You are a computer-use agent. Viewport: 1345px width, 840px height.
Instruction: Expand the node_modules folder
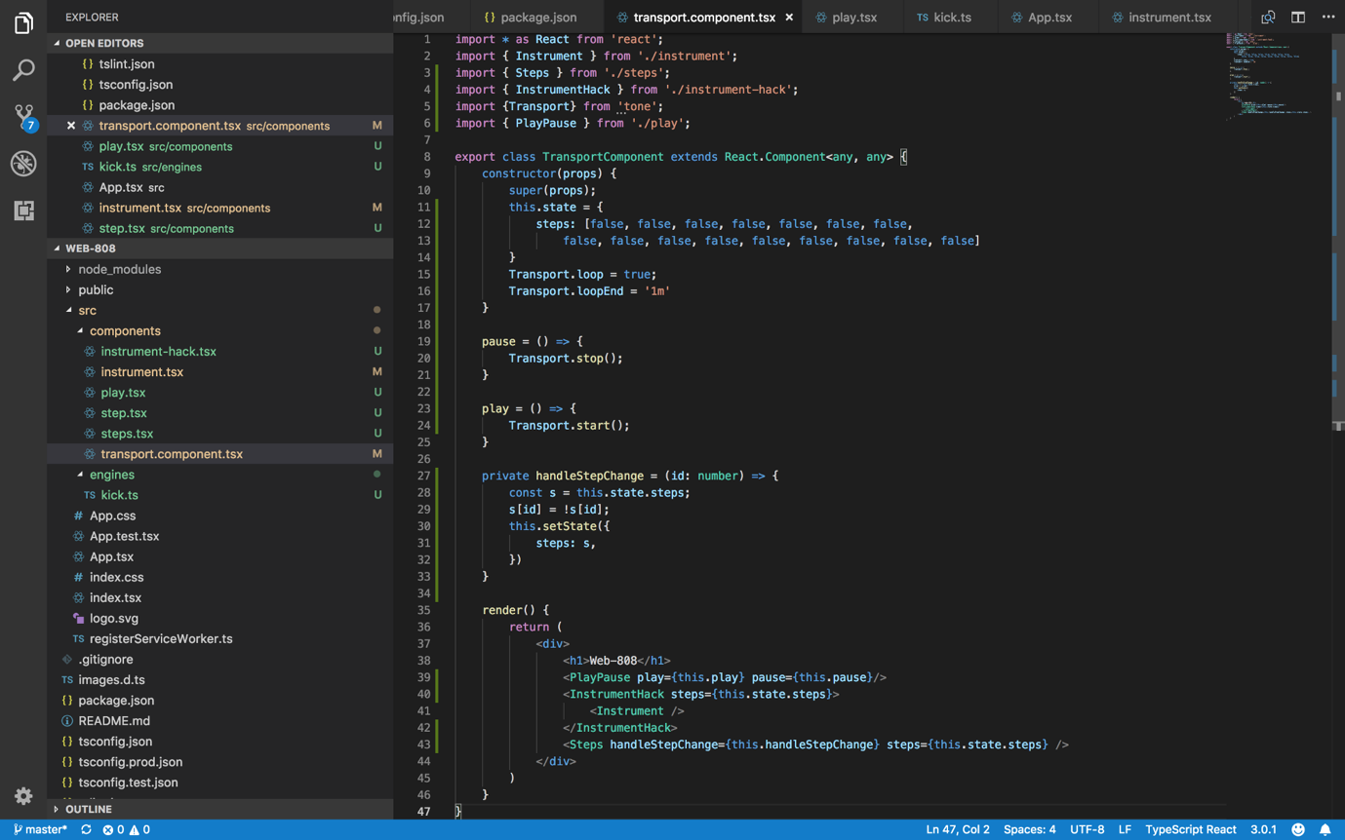119,269
